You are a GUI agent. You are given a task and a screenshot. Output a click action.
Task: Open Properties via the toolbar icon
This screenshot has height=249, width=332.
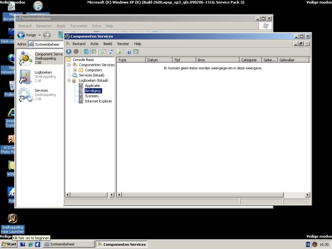[x=103, y=51]
